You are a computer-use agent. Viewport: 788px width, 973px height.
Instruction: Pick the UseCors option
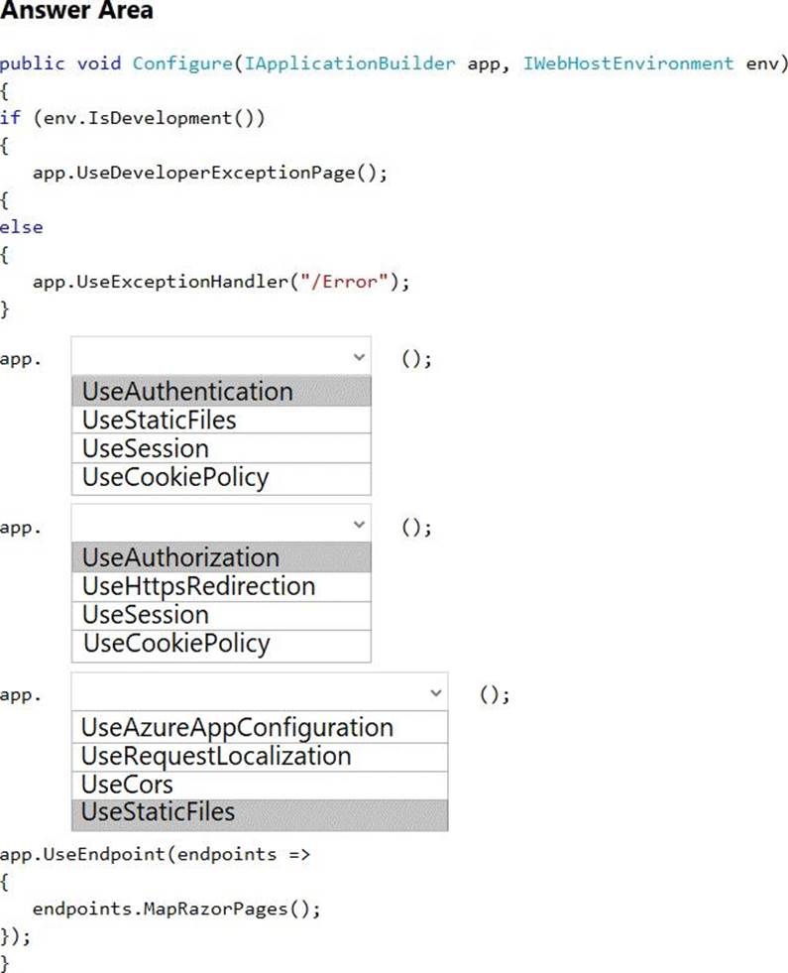[128, 785]
